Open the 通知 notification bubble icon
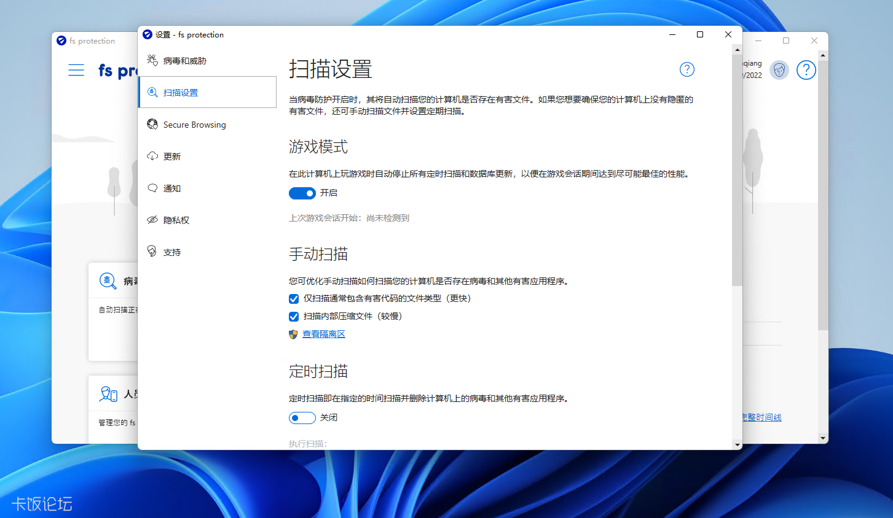 tap(152, 188)
